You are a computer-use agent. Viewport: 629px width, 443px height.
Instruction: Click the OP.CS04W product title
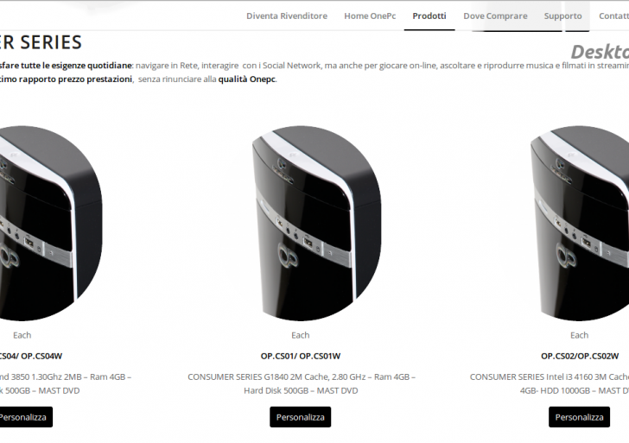31,356
